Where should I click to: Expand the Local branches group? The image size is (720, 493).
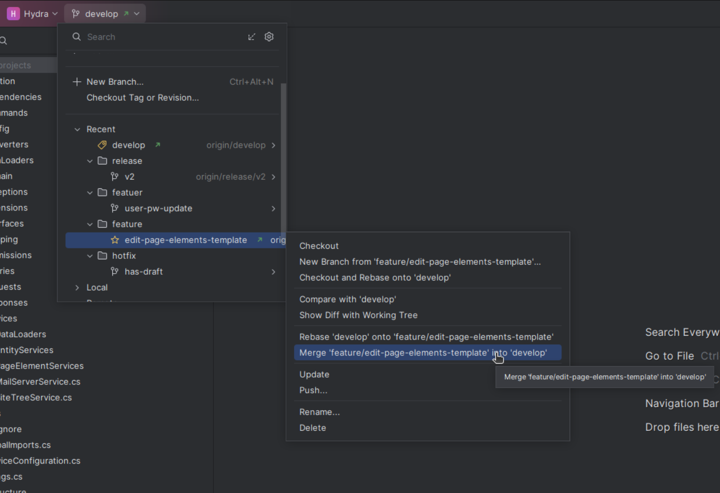point(77,287)
